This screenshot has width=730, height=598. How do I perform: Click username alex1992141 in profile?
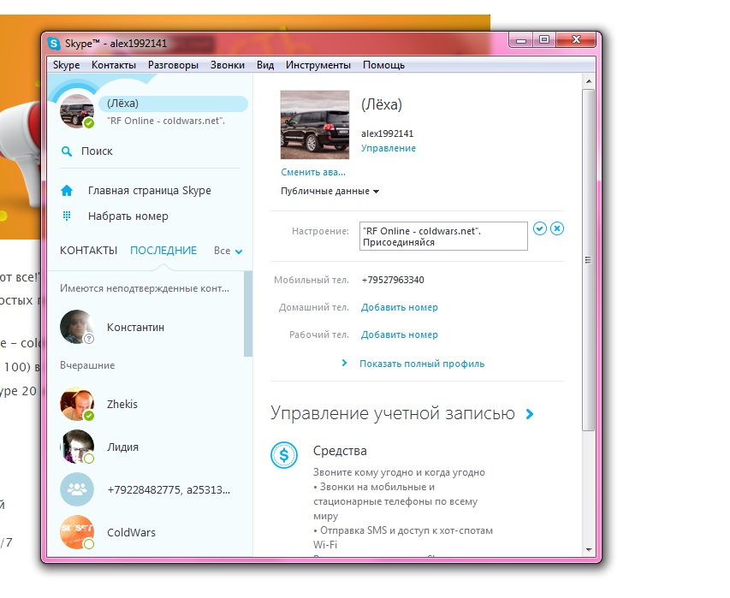388,133
